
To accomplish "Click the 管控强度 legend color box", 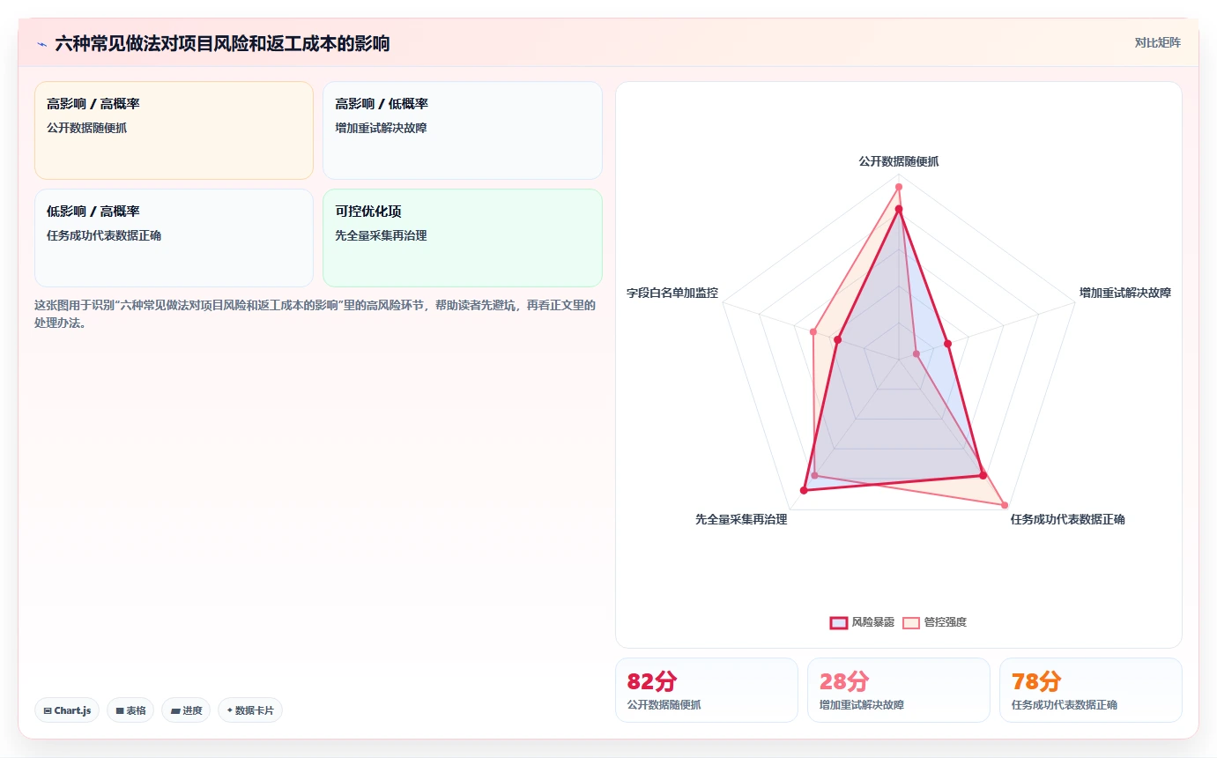I will (x=911, y=622).
